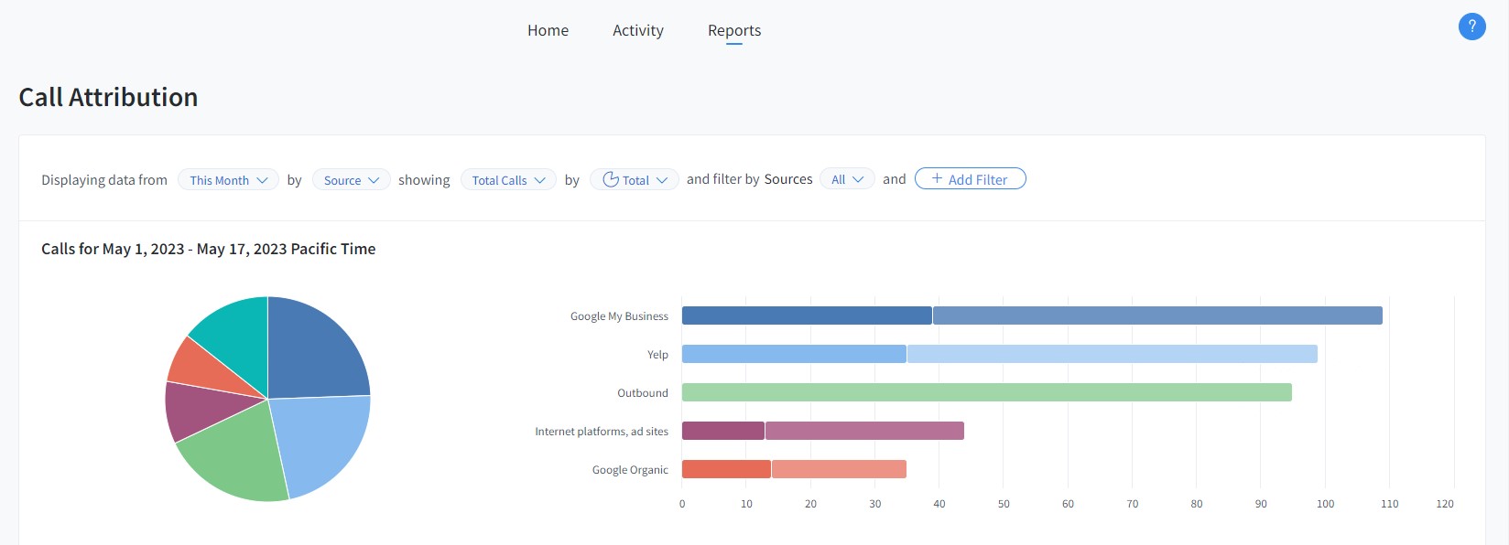Open the Home tab

[x=548, y=30]
